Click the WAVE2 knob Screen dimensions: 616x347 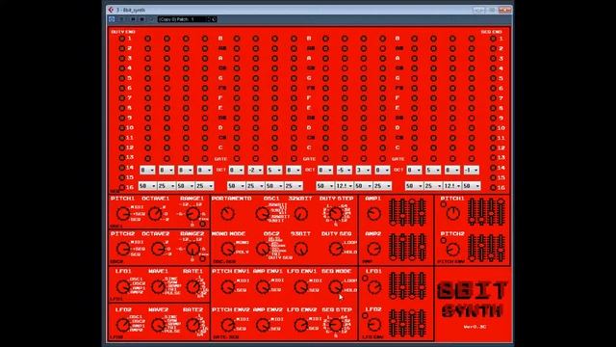tap(158, 325)
